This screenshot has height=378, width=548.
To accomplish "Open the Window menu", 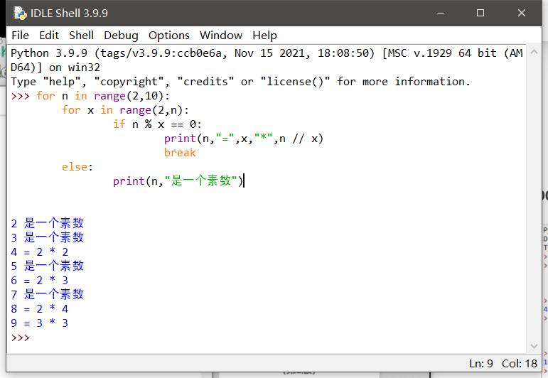I will point(221,36).
